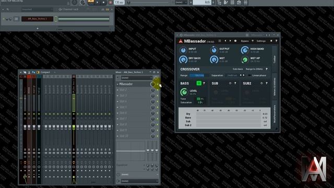This screenshot has width=334, height=188.
Task: Click the mixer layout icon beside Compact
Action: 38,72
